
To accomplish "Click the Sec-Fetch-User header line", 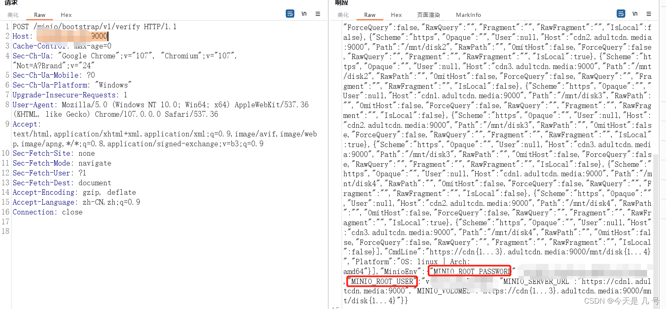I will [49, 173].
